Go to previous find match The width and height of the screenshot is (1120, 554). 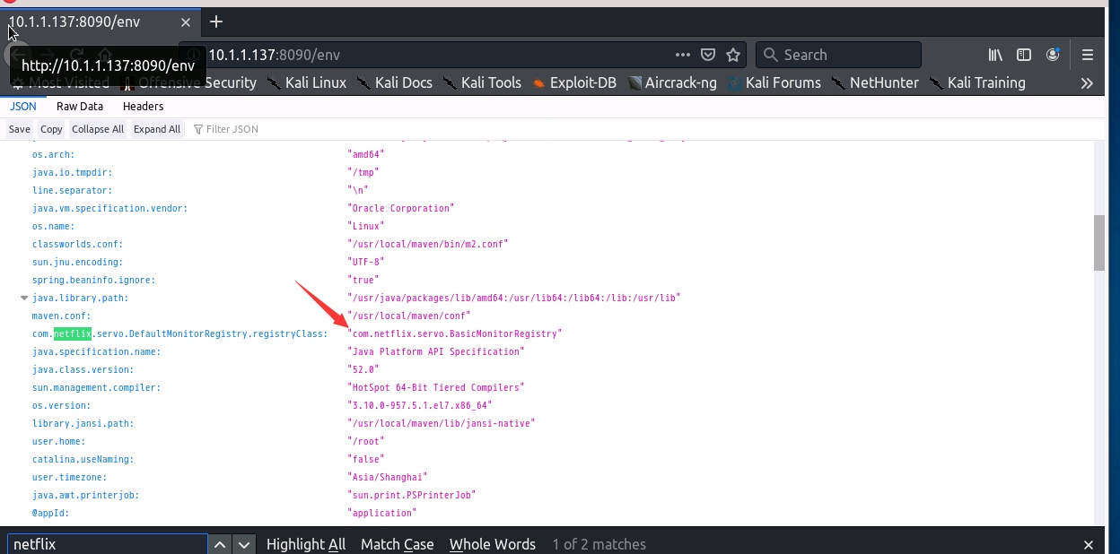click(x=221, y=544)
